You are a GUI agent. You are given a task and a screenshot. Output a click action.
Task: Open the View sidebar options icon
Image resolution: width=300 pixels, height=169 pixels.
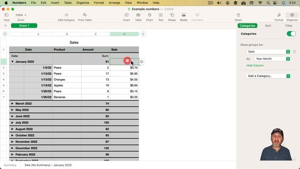(7, 15)
